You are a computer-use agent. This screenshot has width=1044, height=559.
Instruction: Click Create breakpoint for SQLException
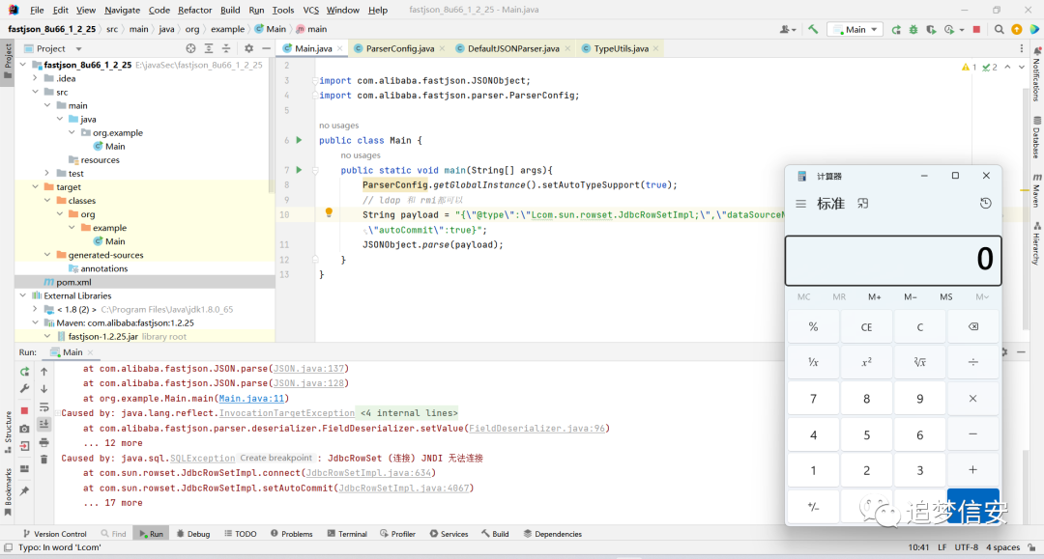click(275, 458)
